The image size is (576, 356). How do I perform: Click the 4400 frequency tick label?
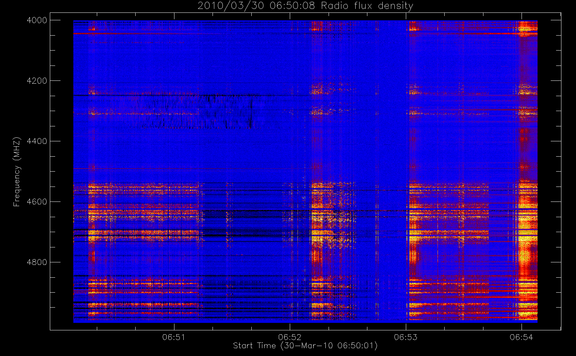point(37,141)
